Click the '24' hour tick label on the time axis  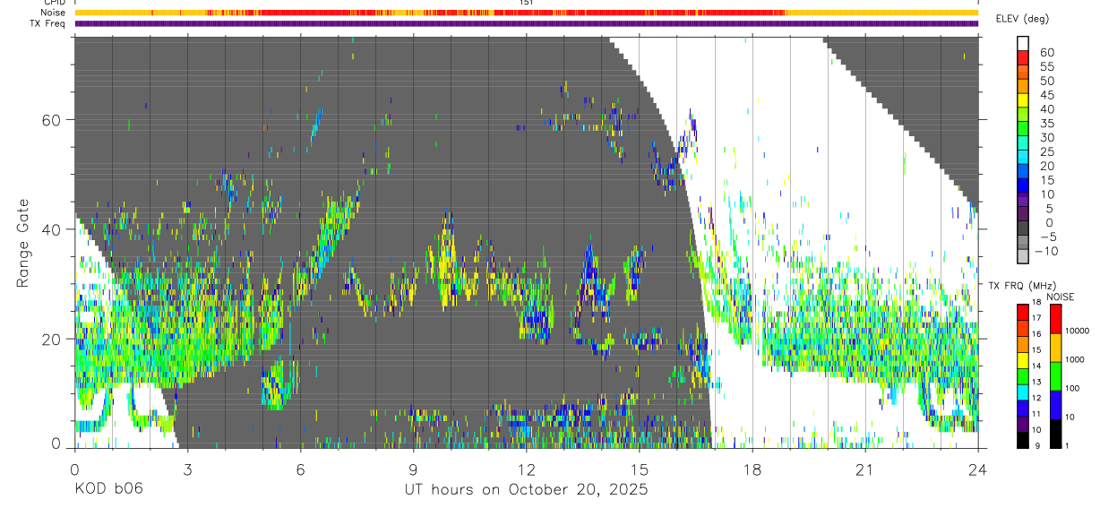[978, 469]
